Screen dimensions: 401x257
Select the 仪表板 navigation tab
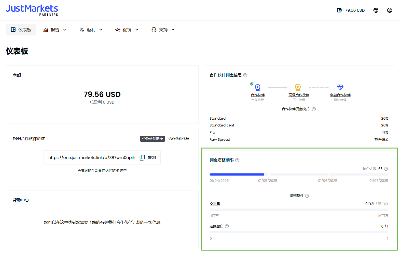point(21,30)
